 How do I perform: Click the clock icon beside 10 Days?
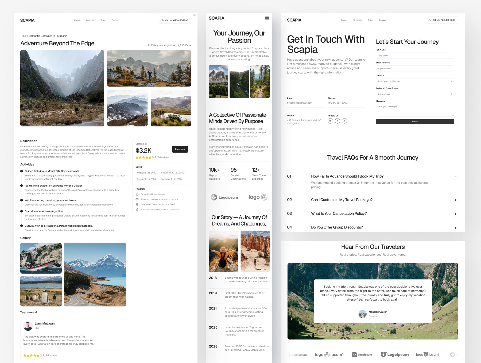pos(180,45)
